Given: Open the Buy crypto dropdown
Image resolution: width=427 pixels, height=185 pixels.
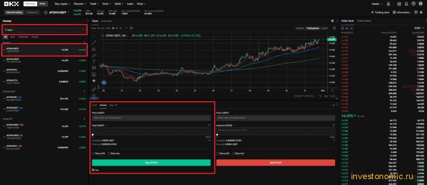Looking at the screenshot, I should click(63, 4).
